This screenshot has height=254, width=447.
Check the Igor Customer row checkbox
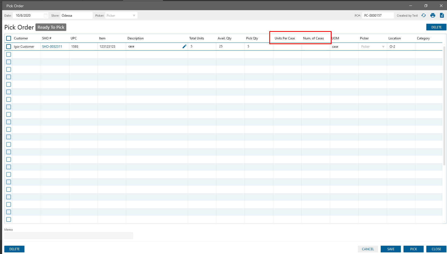[x=9, y=47]
